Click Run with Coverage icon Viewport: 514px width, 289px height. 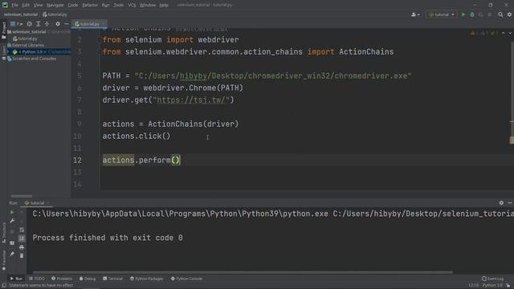[480, 14]
